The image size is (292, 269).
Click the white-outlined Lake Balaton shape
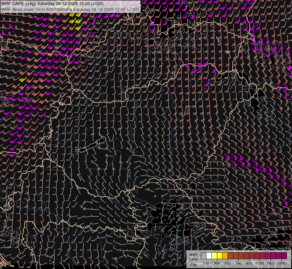(x=91, y=145)
